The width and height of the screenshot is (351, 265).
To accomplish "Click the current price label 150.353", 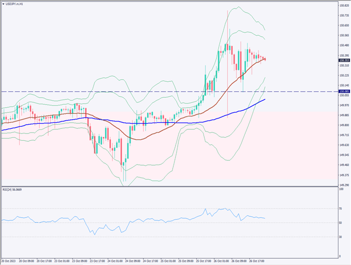I will click(x=343, y=60).
